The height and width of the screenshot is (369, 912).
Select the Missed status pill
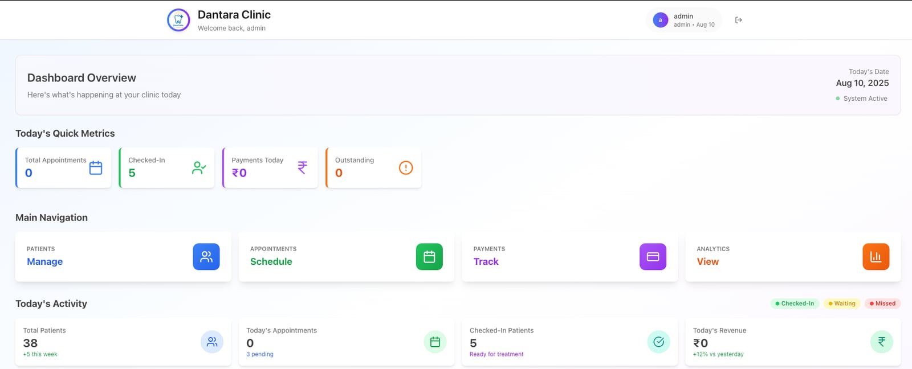point(882,304)
